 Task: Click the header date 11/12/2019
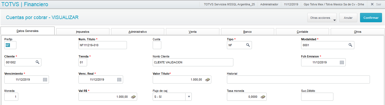(291, 4)
